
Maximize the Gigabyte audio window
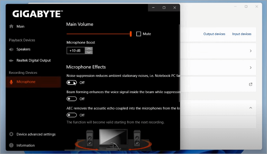pos(164,8)
